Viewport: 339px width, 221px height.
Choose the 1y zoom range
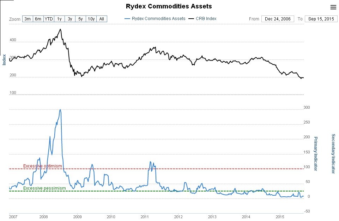[59, 19]
